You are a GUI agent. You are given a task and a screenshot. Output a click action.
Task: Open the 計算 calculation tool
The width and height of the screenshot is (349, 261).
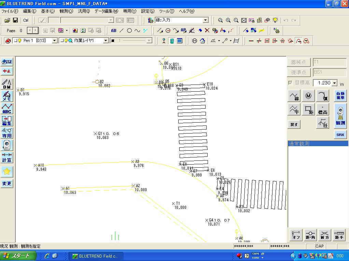tap(7, 157)
